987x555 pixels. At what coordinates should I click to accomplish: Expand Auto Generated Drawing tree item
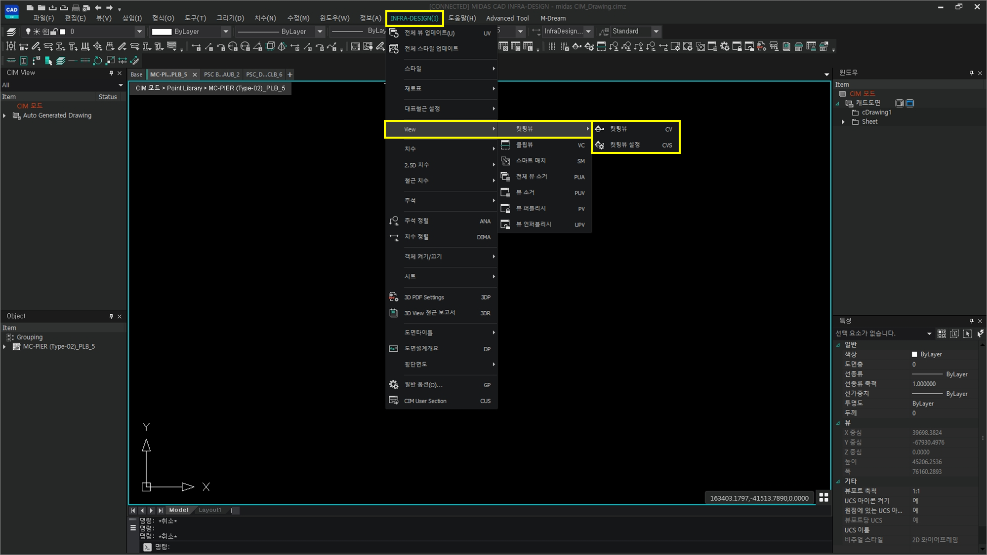pos(4,115)
